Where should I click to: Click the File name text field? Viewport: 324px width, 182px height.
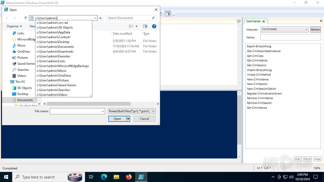75,111
